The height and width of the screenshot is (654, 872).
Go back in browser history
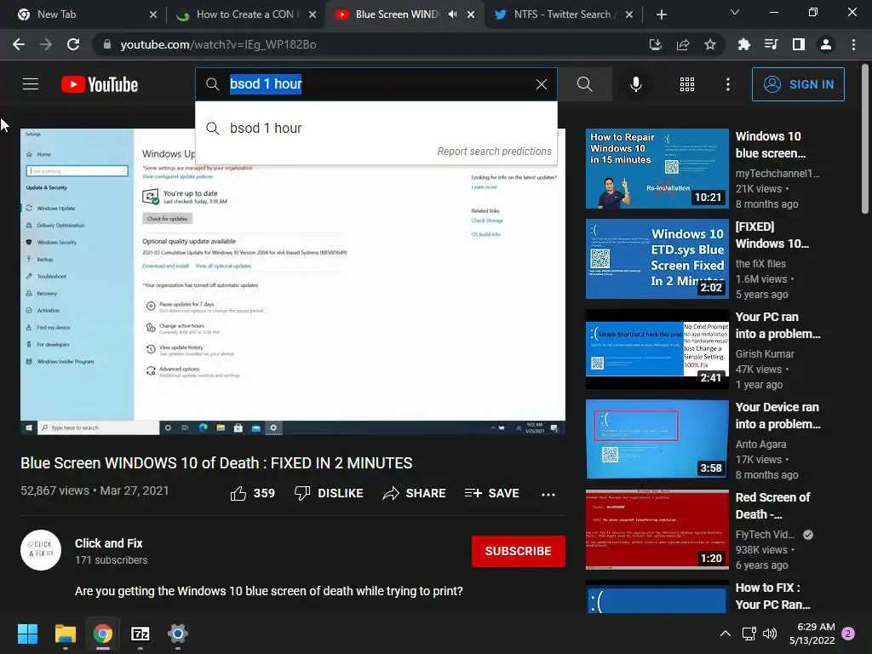[19, 44]
